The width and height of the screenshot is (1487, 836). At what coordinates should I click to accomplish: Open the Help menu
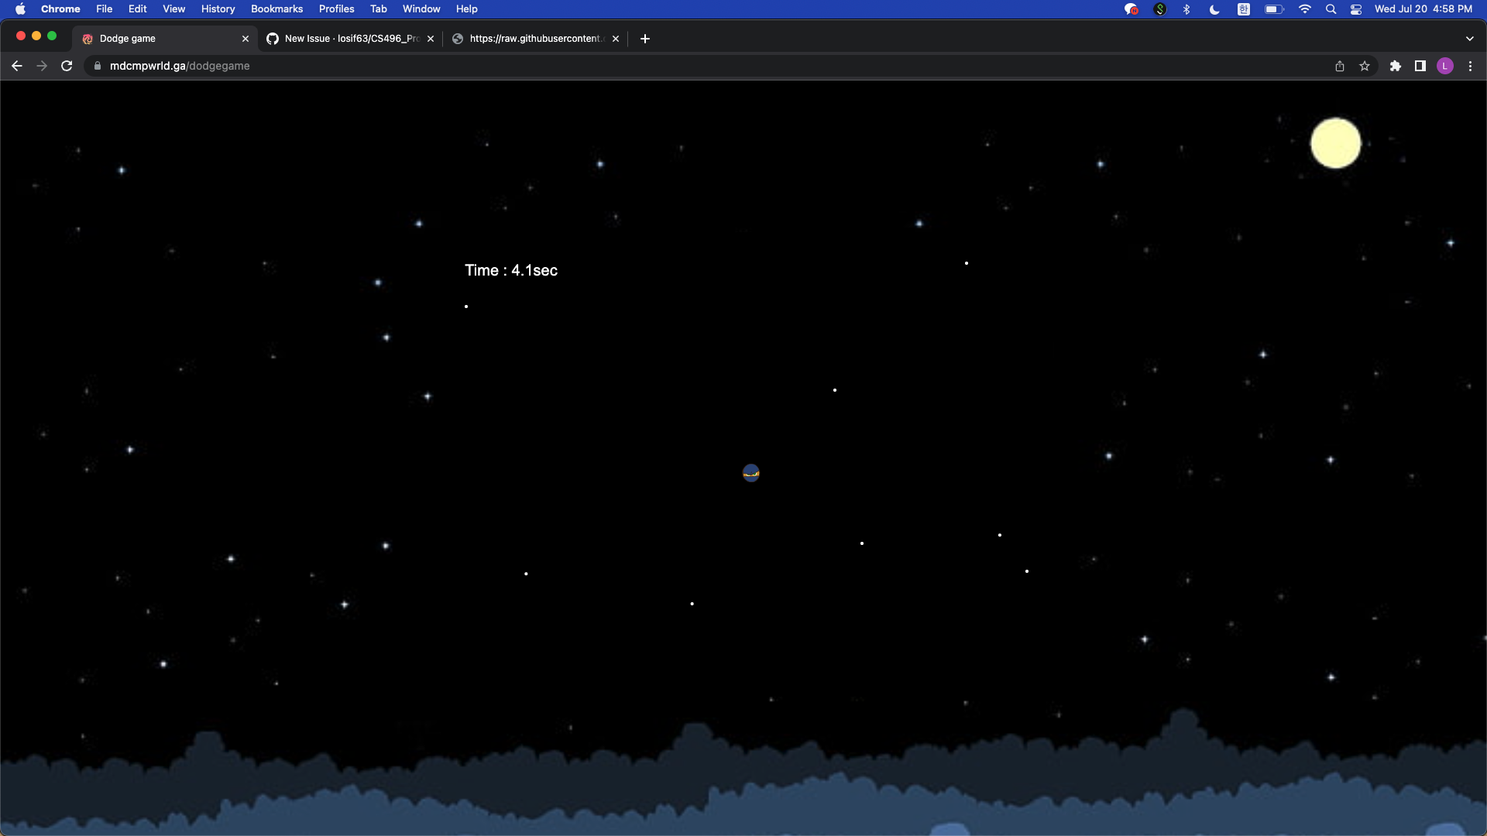click(466, 9)
